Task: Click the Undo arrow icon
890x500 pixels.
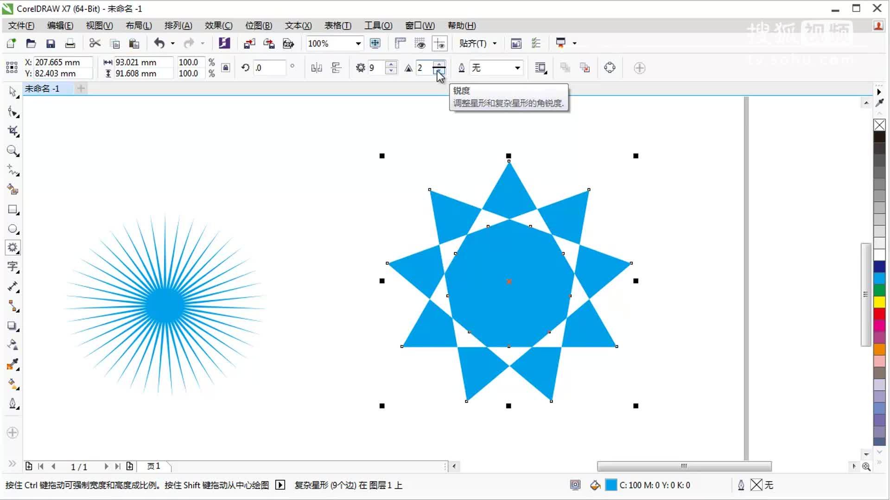Action: tap(159, 44)
